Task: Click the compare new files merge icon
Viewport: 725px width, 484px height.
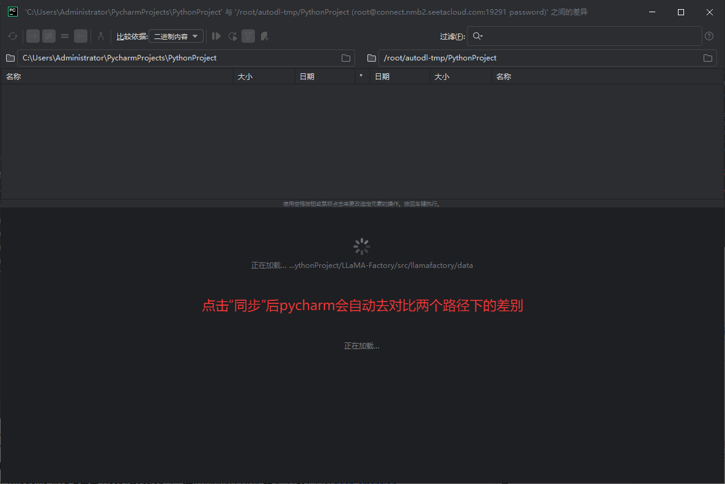Action: pos(101,36)
